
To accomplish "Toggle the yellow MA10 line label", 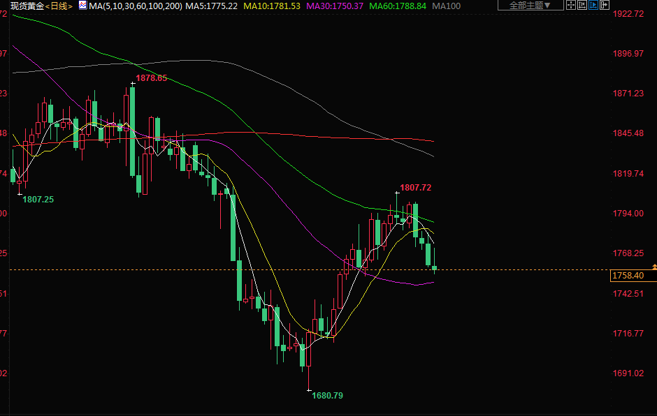I will (272, 6).
